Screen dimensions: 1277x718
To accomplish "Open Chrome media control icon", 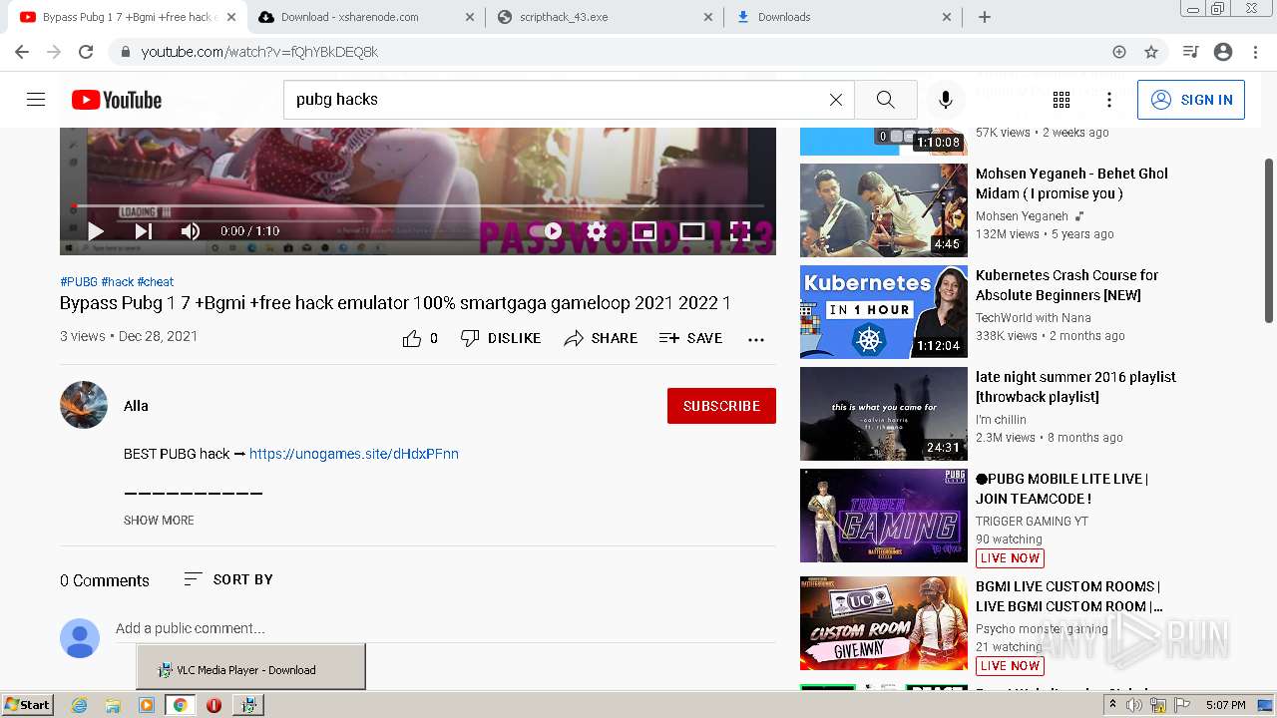I will click(1190, 52).
